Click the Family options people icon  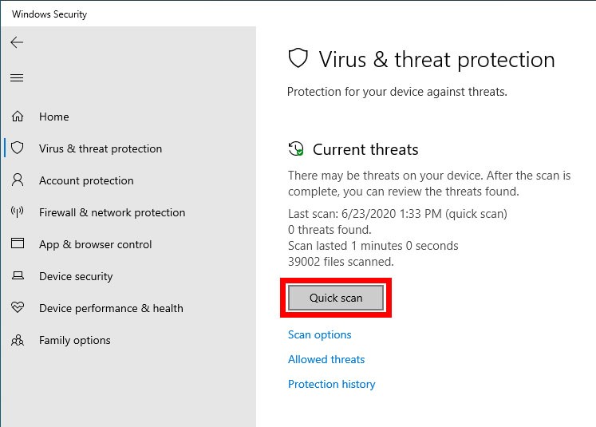click(x=18, y=340)
